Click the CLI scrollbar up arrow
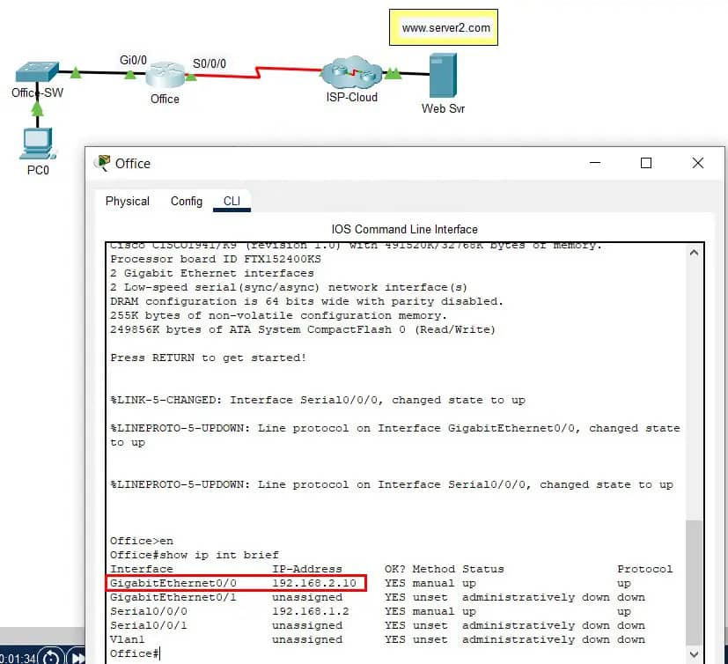 (x=694, y=253)
